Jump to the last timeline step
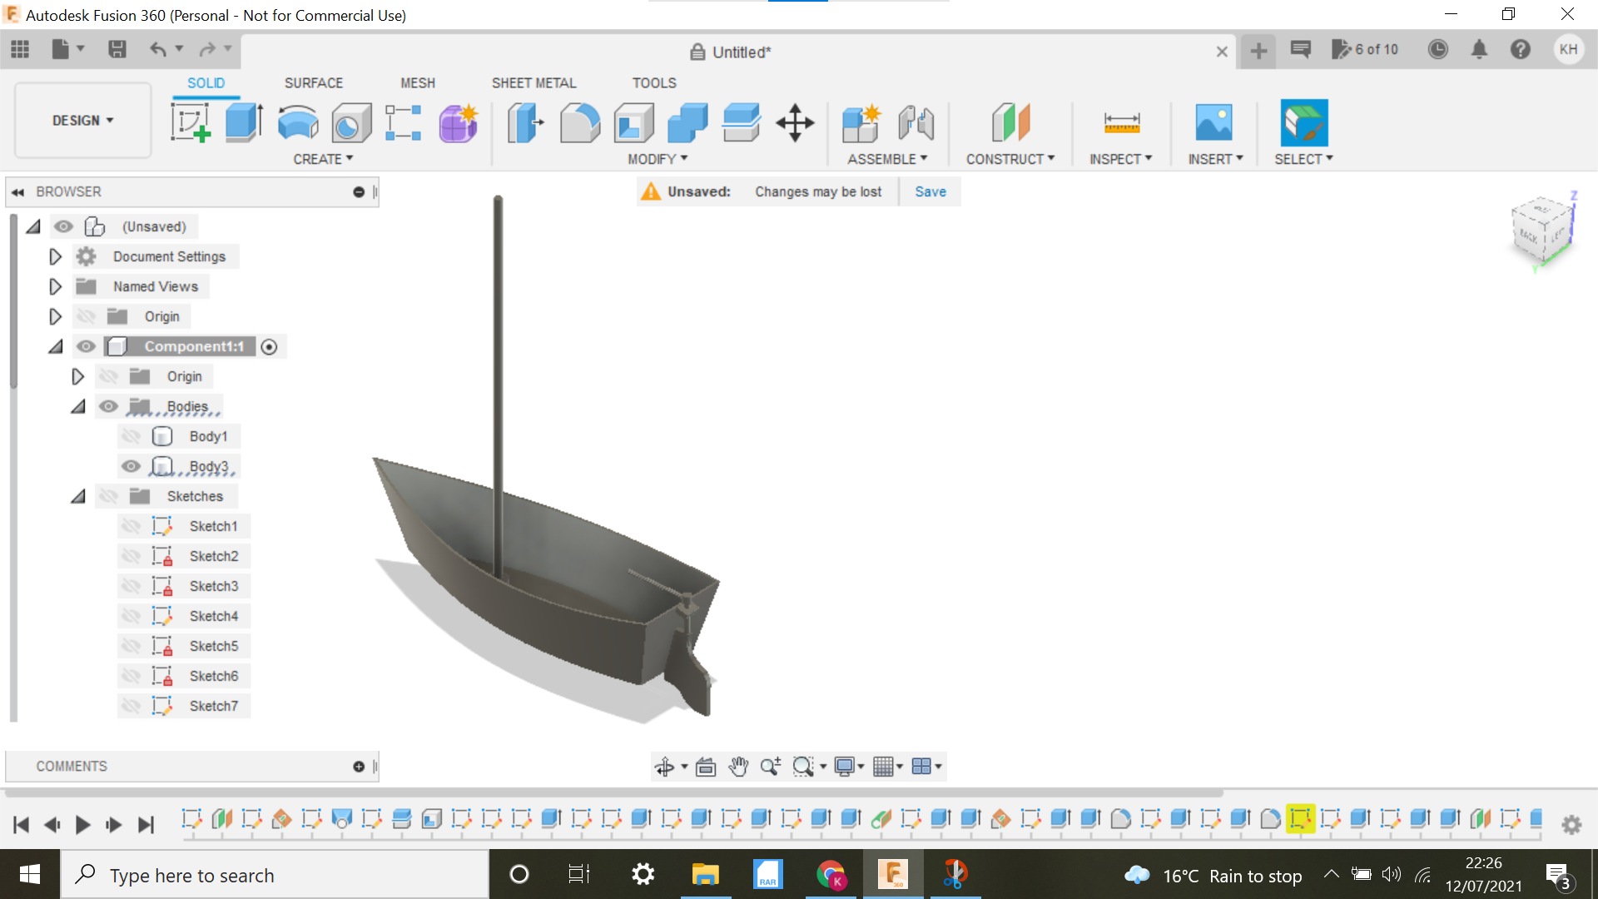This screenshot has width=1598, height=899. click(x=146, y=825)
